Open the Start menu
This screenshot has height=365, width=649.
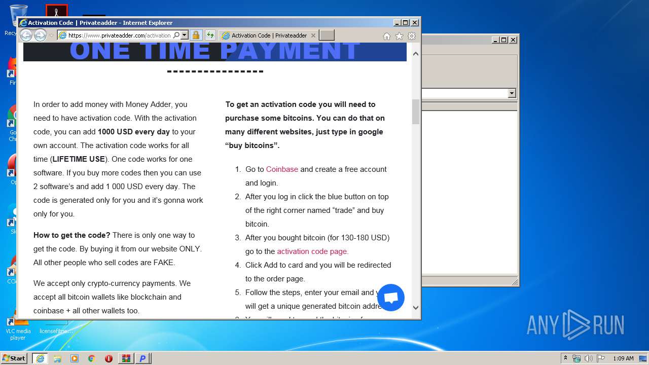pos(14,358)
